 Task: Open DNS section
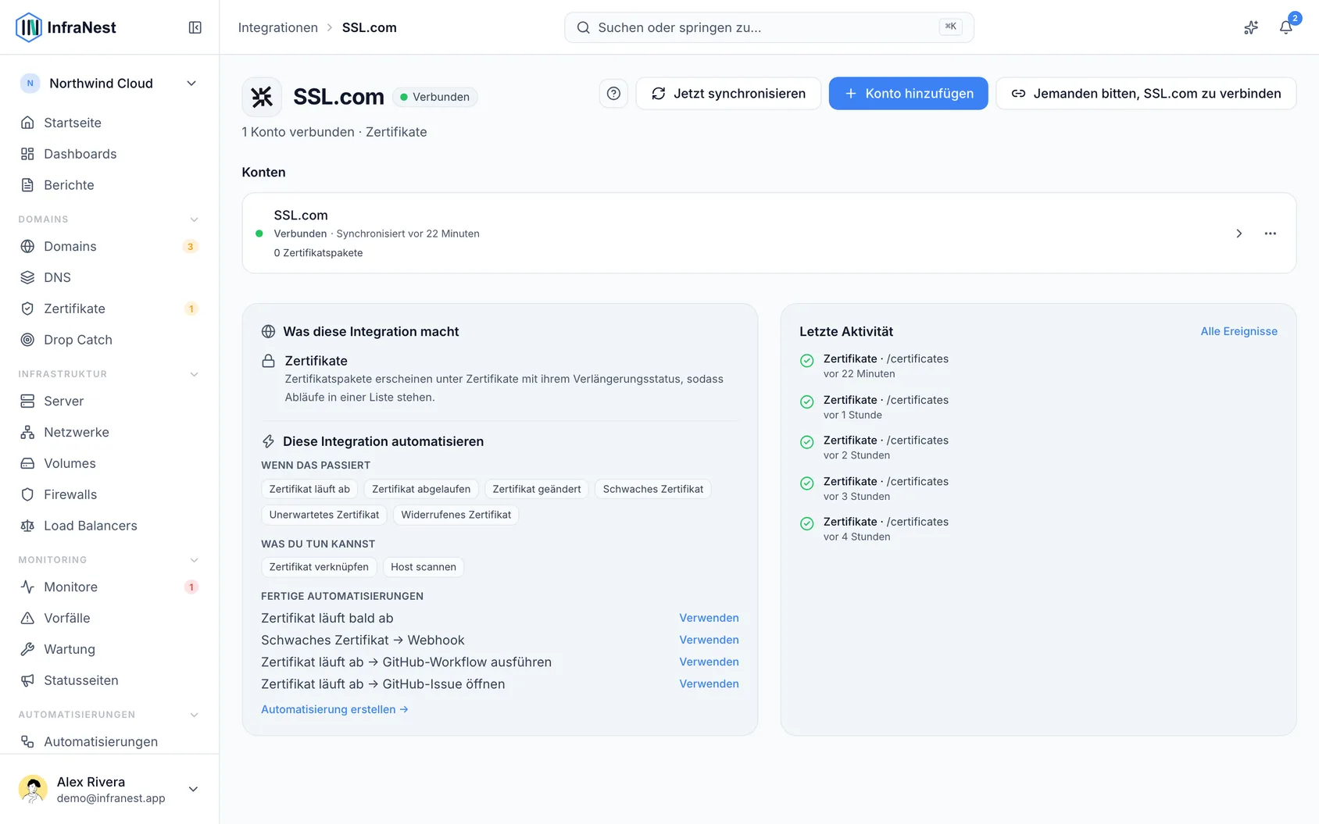[109, 277]
